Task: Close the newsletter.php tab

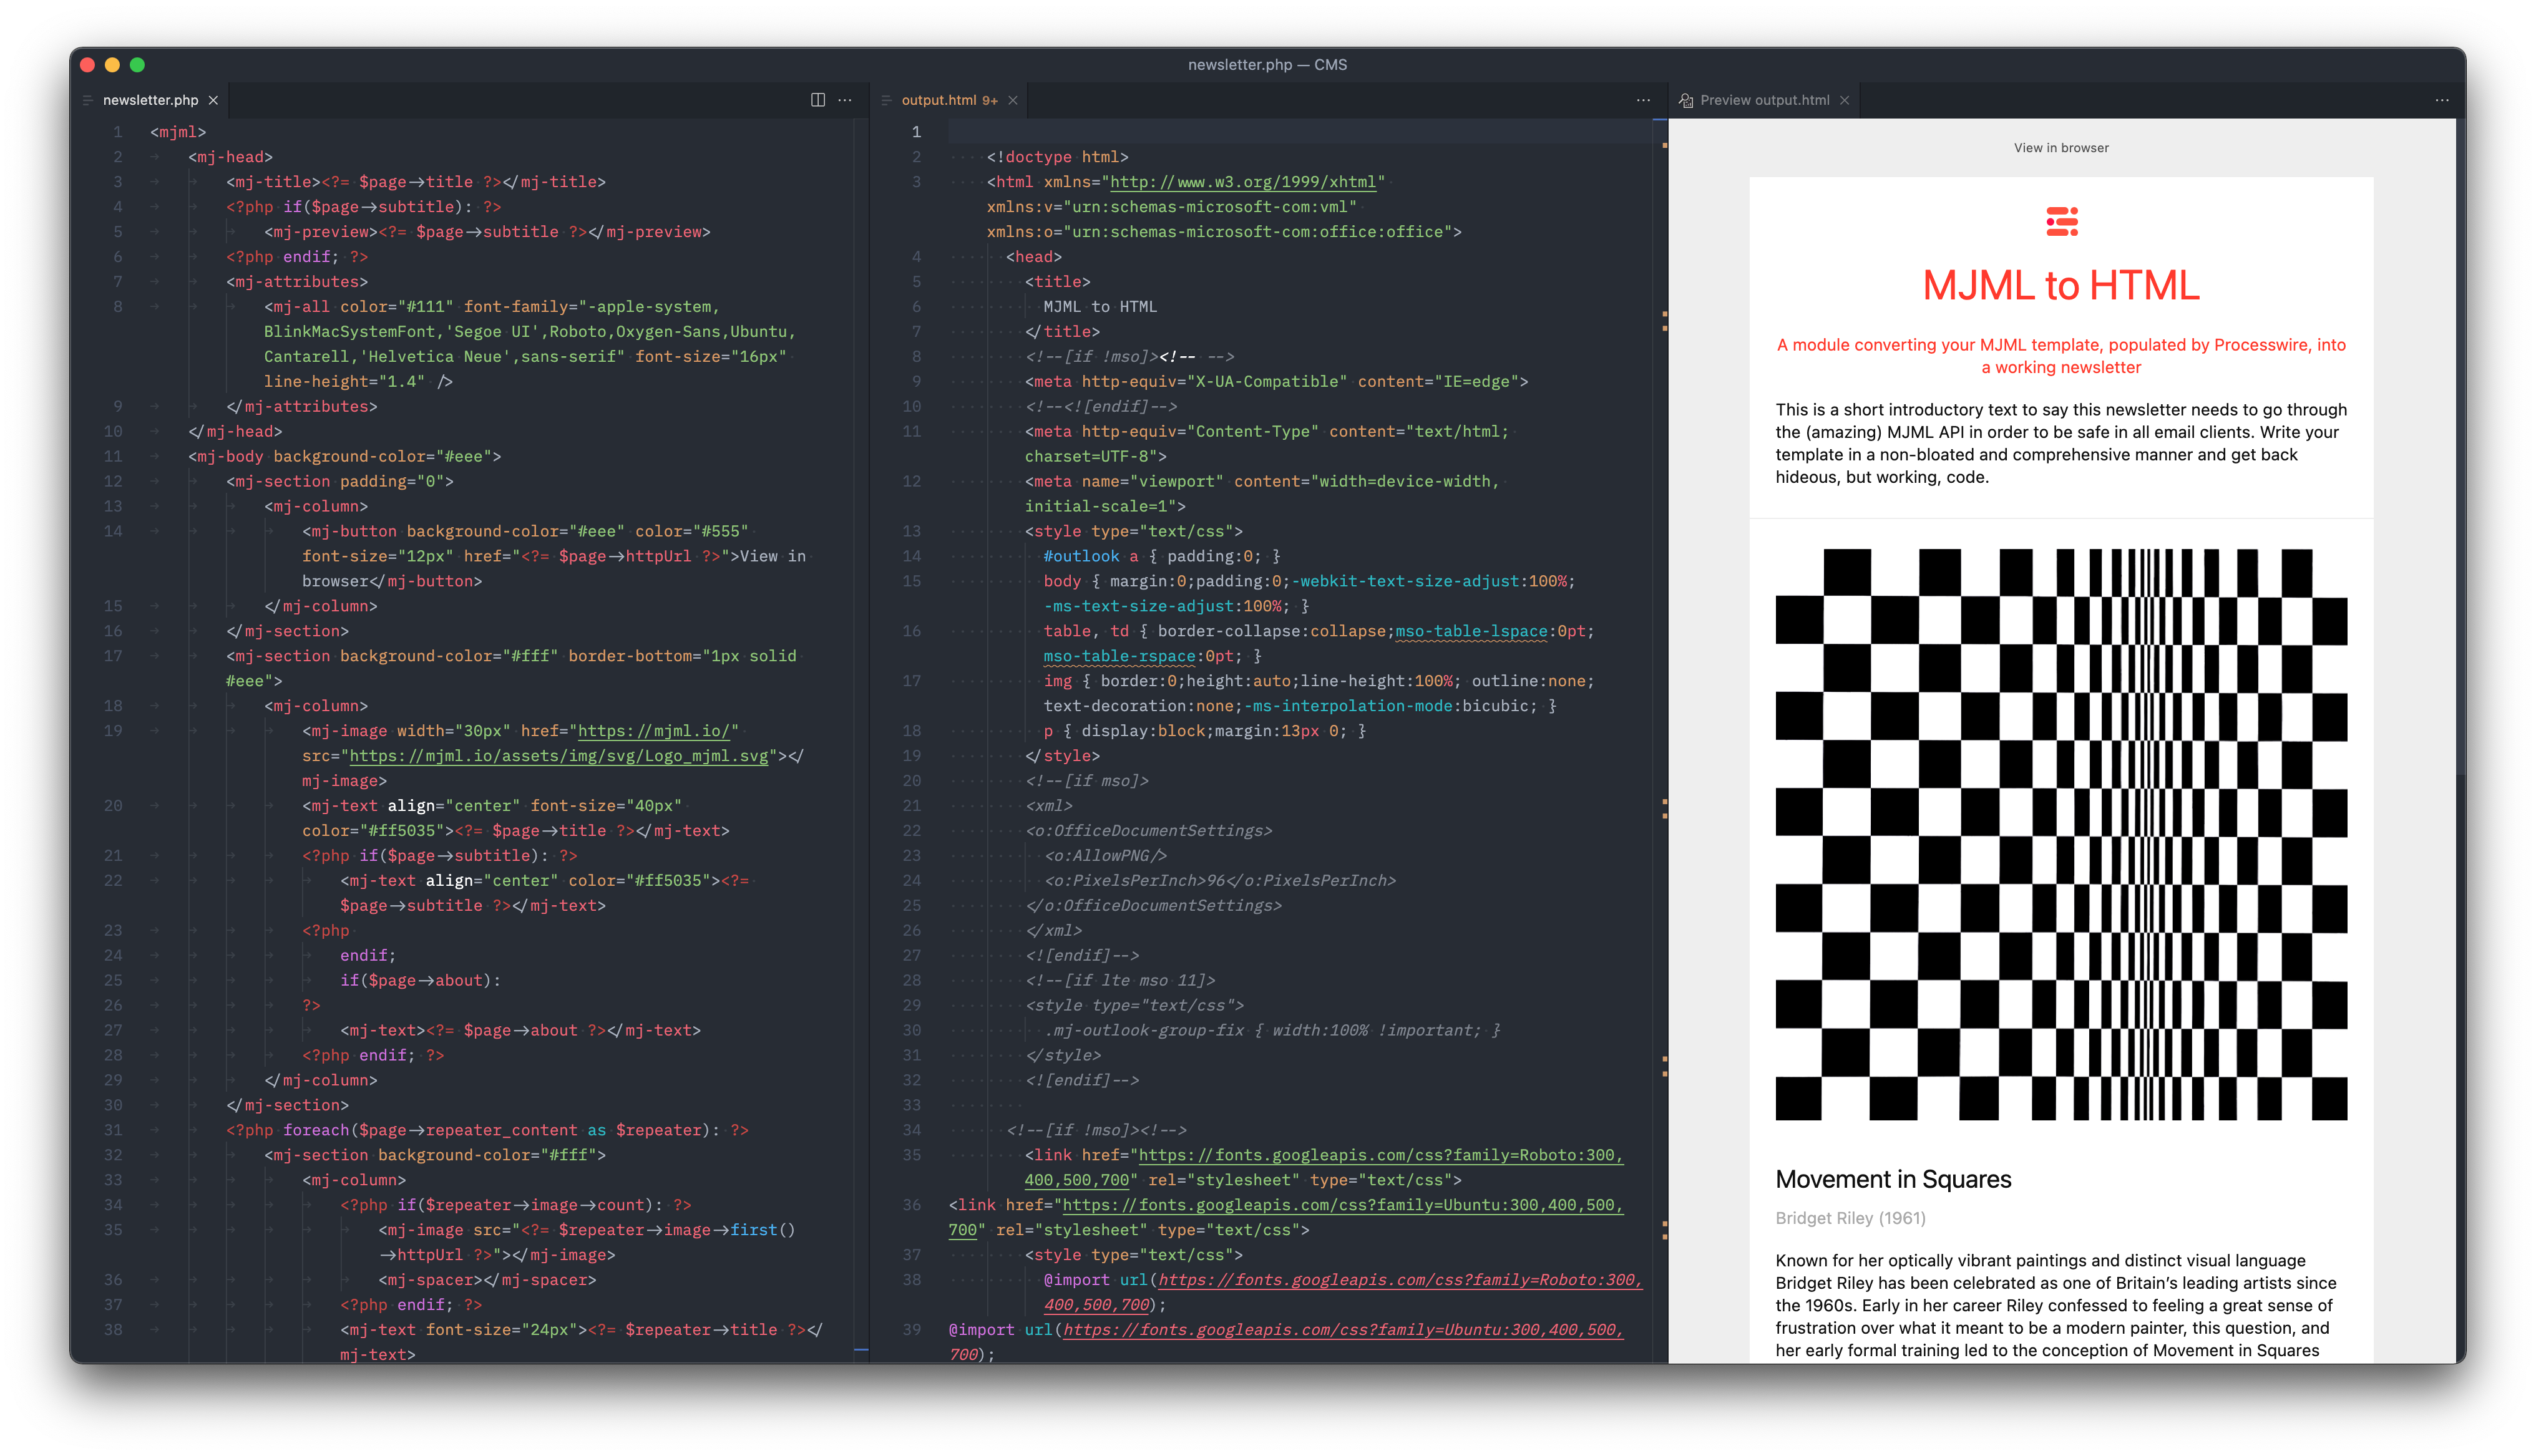Action: pyautogui.click(x=213, y=100)
